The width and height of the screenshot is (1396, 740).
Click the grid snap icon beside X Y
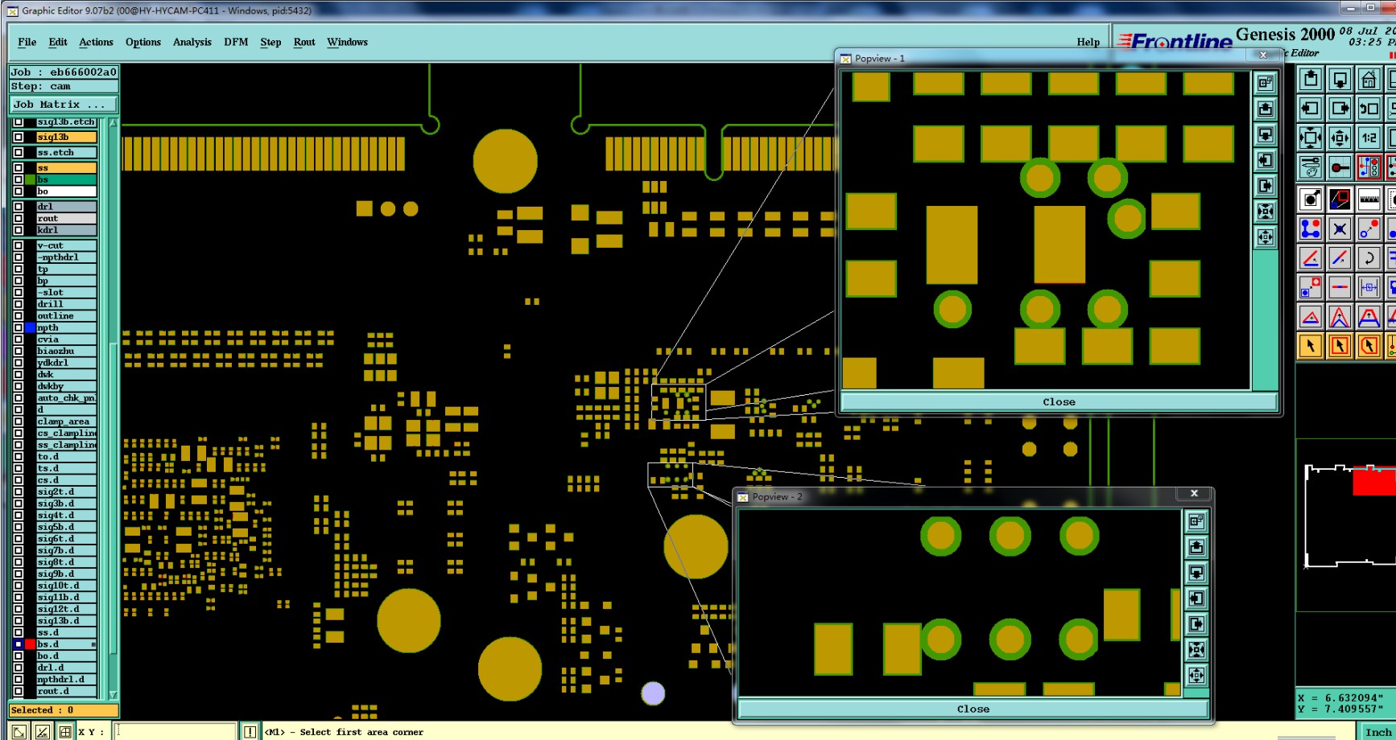65,732
